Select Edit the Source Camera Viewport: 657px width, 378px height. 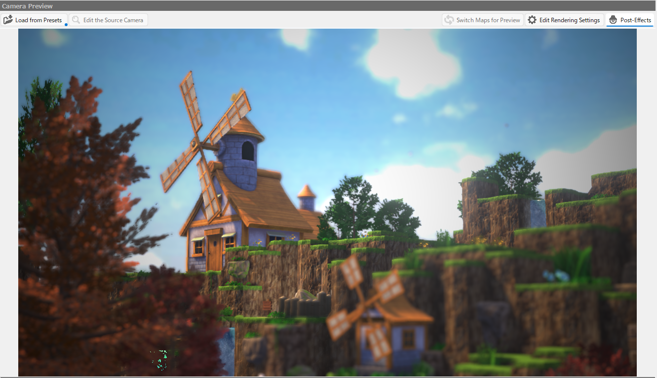pos(113,20)
